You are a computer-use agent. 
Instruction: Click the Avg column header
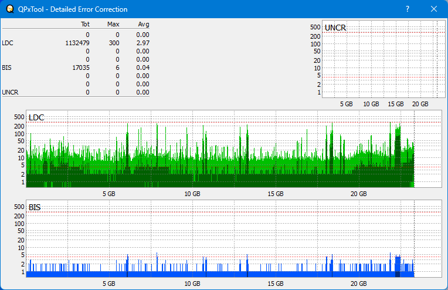click(x=144, y=24)
